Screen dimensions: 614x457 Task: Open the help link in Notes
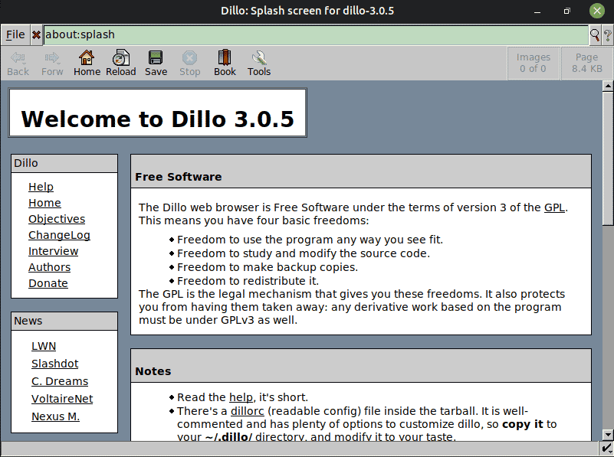241,397
